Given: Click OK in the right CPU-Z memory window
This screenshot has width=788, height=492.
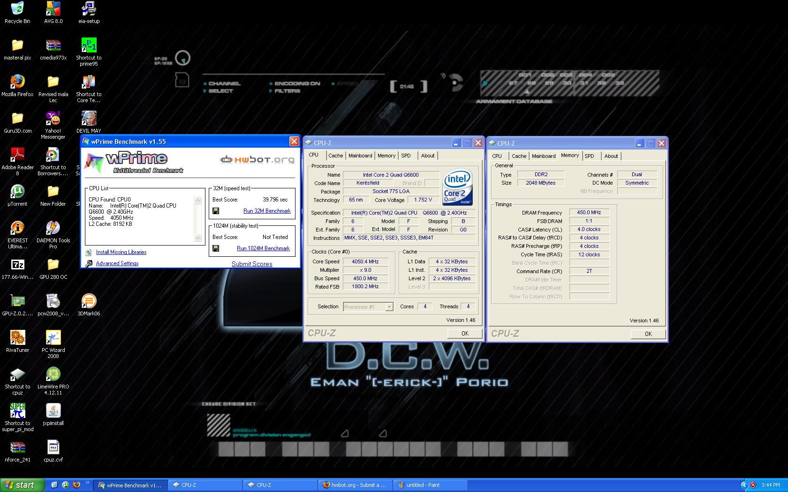Looking at the screenshot, I should (x=648, y=334).
